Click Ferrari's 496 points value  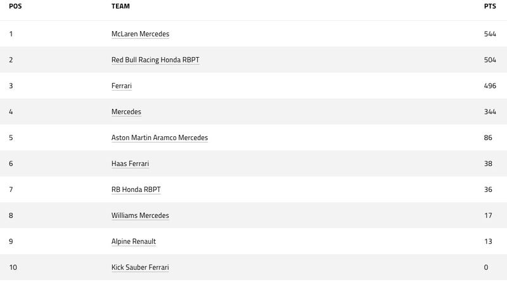coord(489,86)
